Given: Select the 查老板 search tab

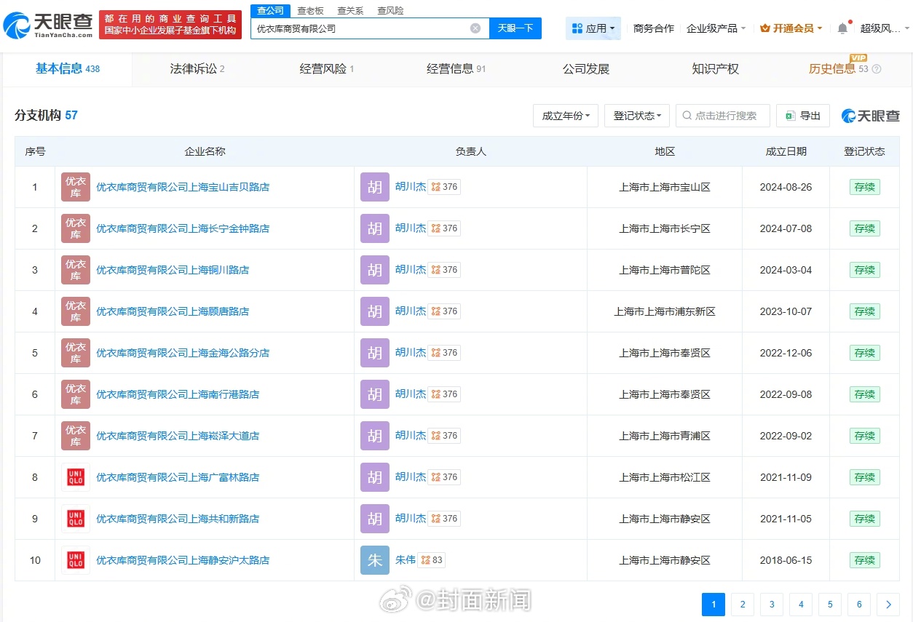Looking at the screenshot, I should 310,11.
